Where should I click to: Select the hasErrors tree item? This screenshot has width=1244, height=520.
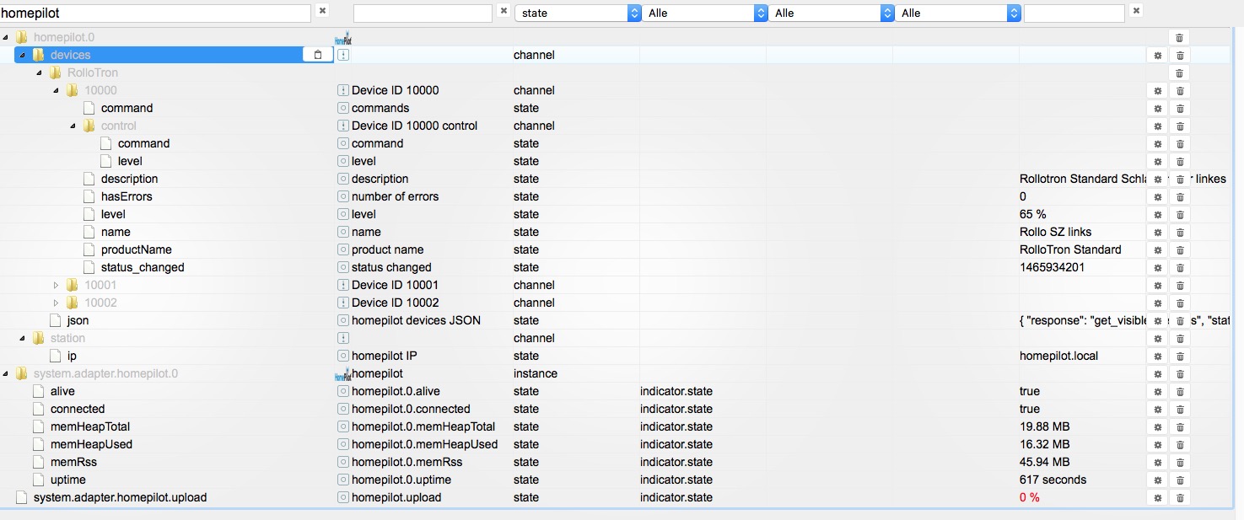click(x=127, y=196)
